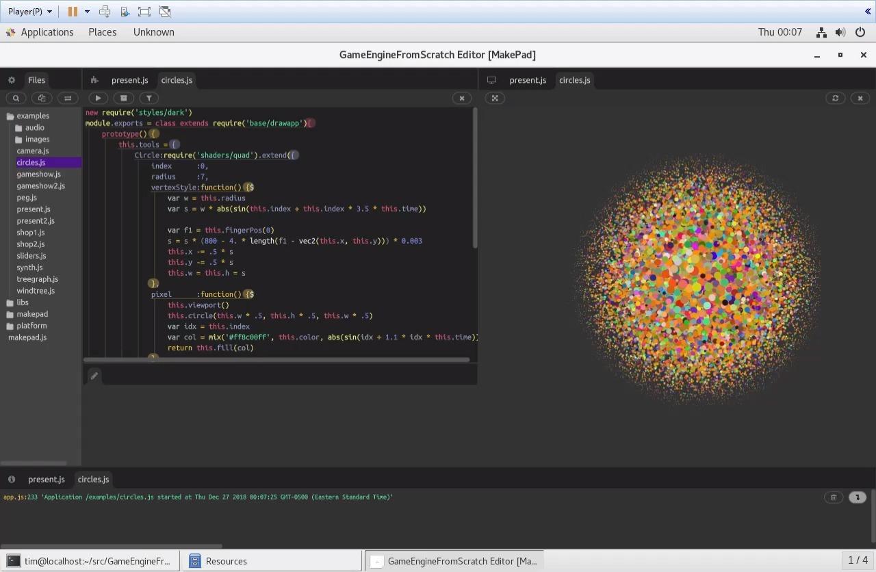Image resolution: width=876 pixels, height=572 pixels.
Task: Click the removable devices icon in Player toolbar
Action: [x=125, y=11]
